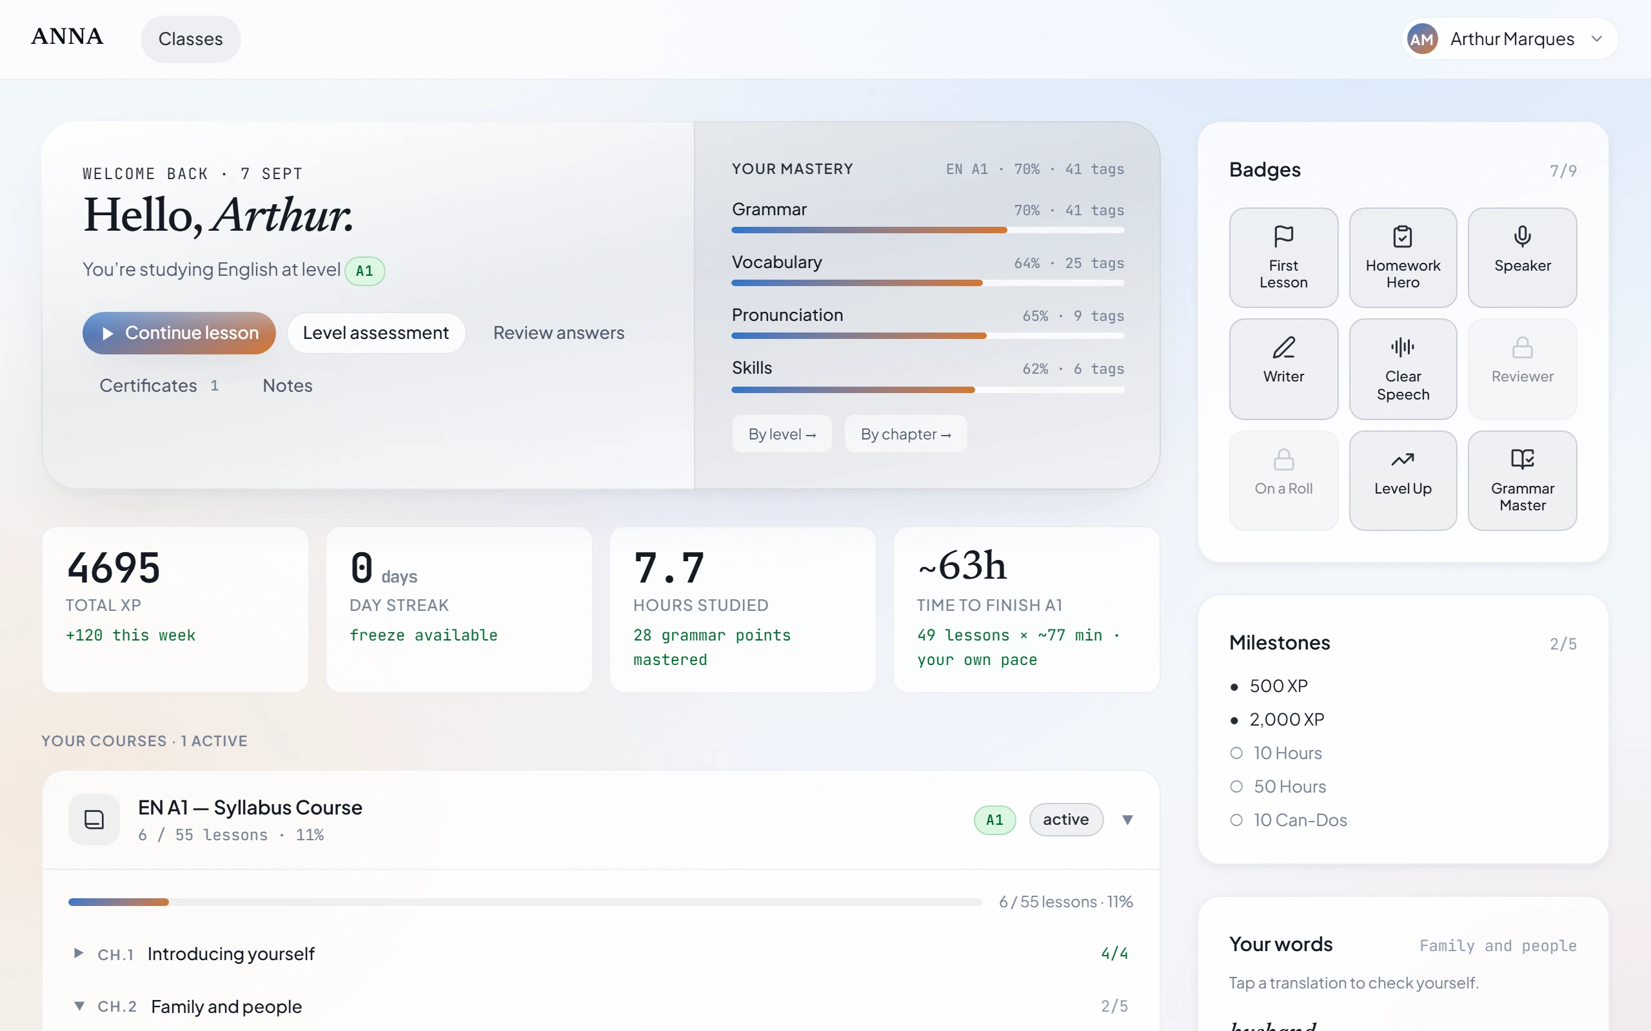
Task: Collapse chapter 2 Family and people
Action: (x=79, y=1006)
